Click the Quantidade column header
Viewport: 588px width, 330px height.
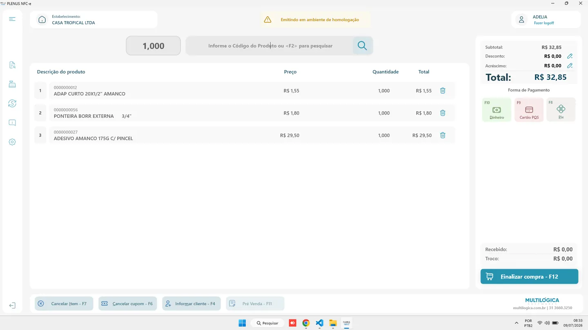(385, 72)
